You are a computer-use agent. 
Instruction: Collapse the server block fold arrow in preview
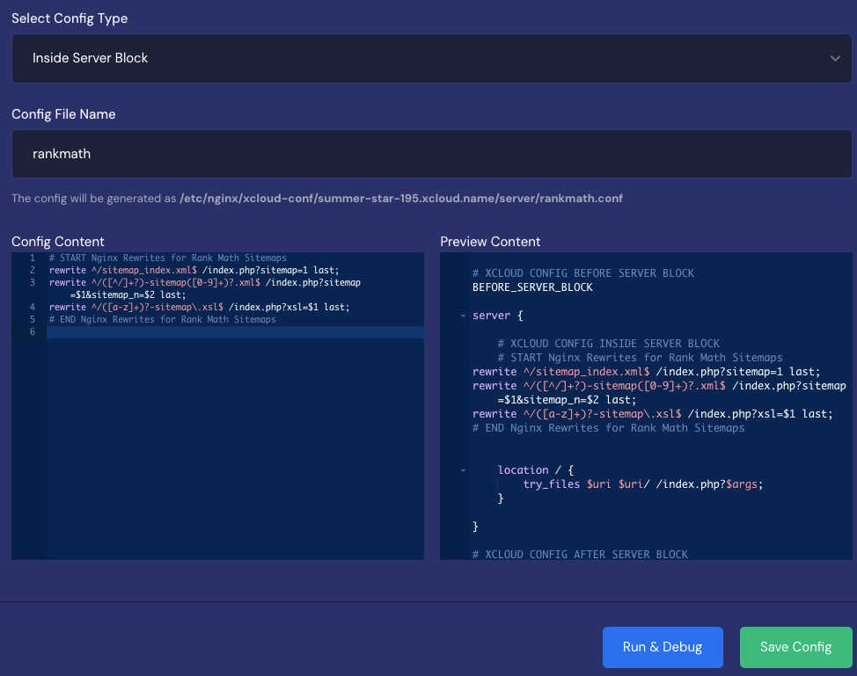click(463, 316)
